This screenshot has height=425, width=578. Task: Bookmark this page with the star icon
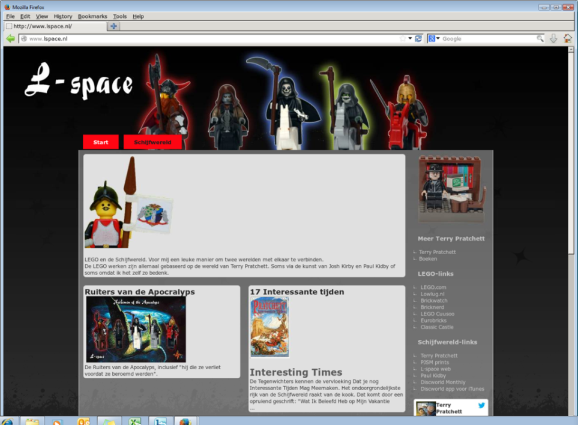click(403, 38)
